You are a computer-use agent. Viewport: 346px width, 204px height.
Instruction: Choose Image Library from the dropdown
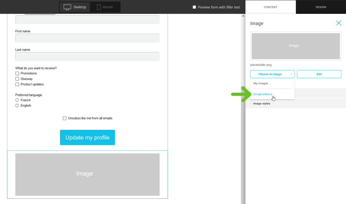pos(263,94)
